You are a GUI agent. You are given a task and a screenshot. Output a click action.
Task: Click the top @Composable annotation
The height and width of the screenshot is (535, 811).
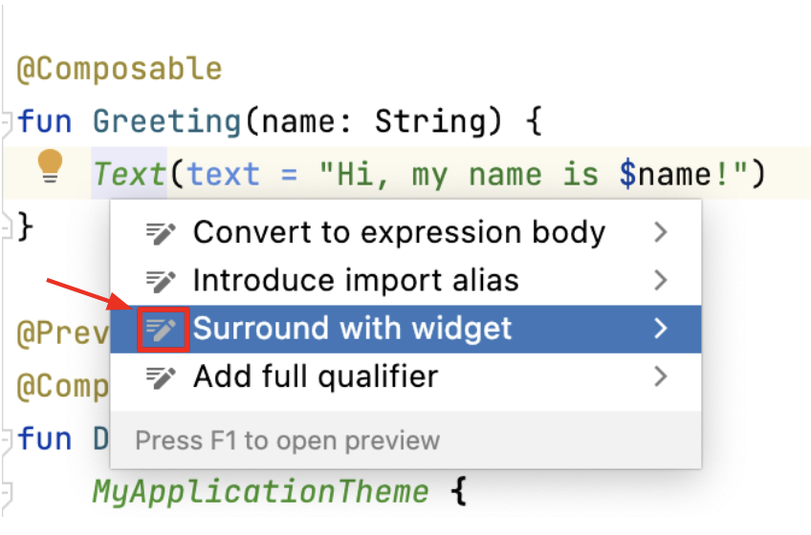click(x=119, y=70)
